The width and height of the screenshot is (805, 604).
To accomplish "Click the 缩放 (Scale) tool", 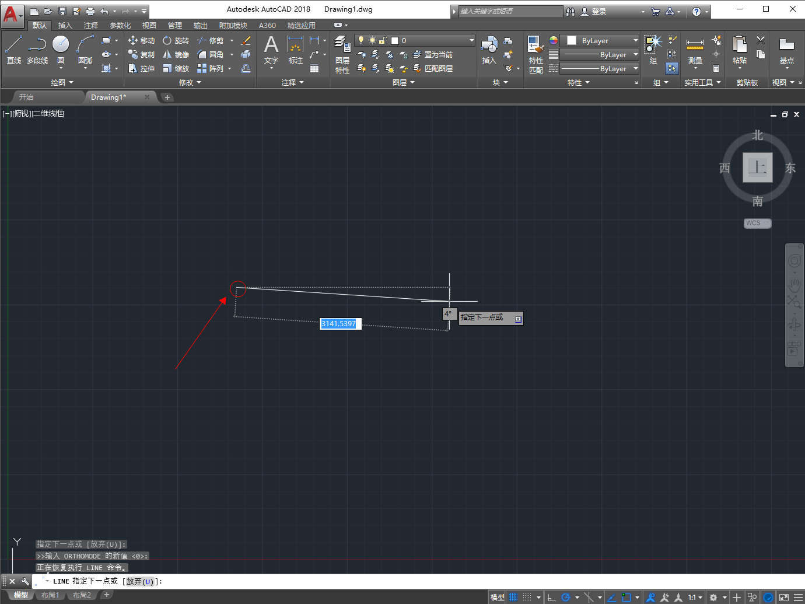I will tap(176, 68).
